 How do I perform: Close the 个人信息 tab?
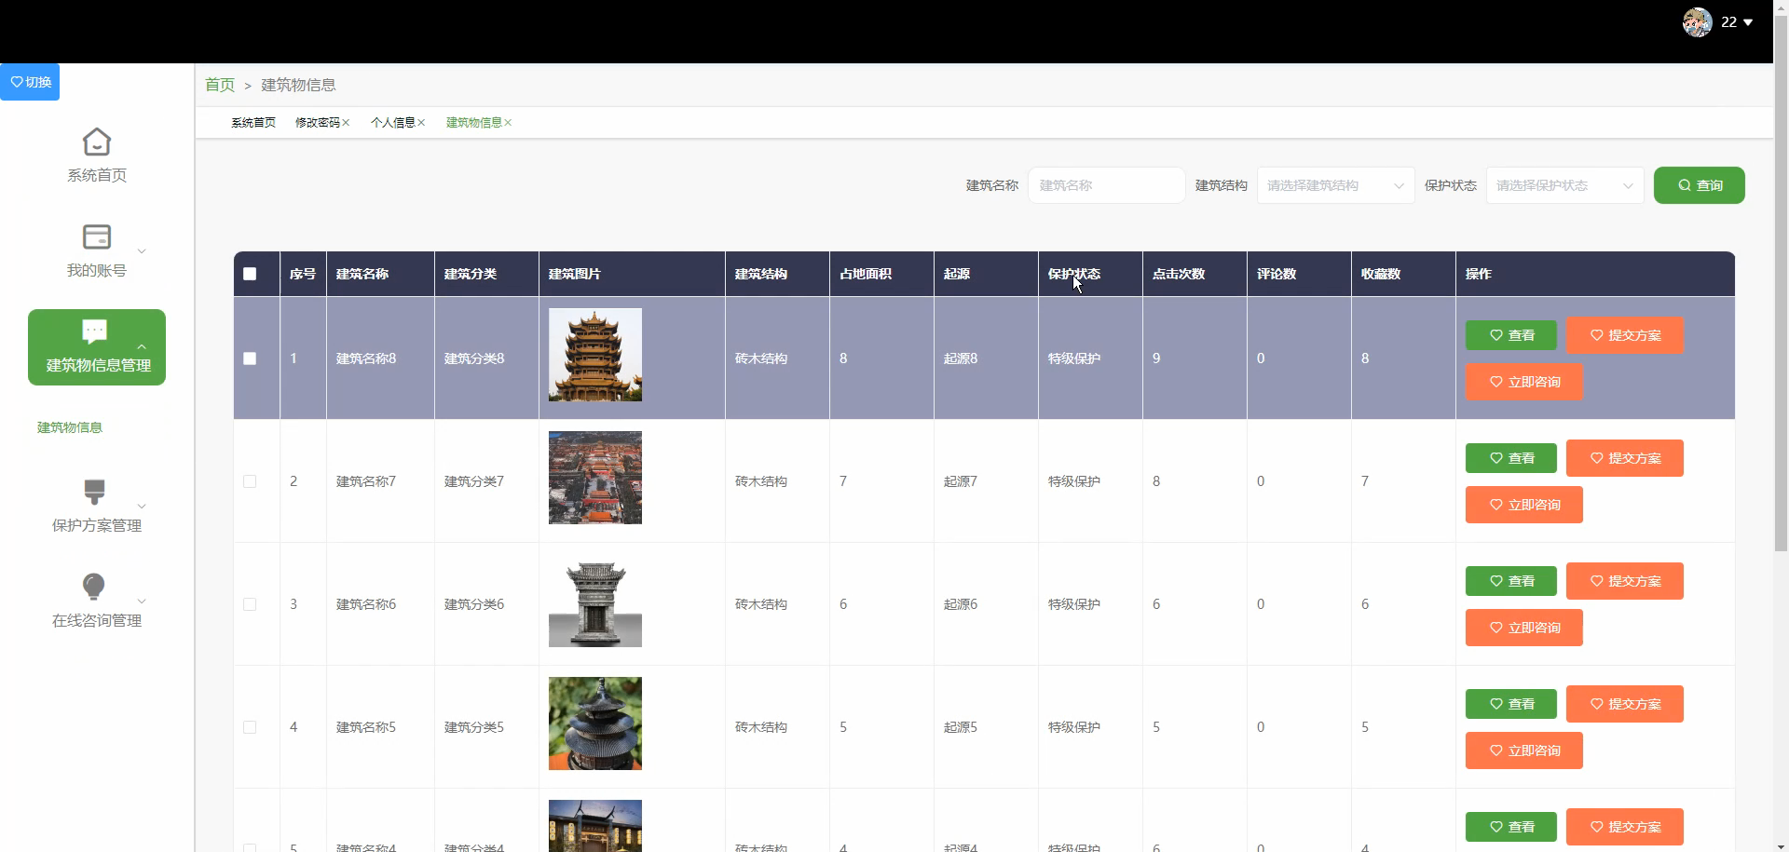click(x=421, y=123)
